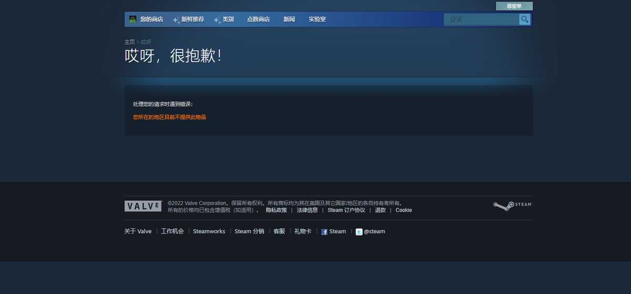Click the Facebook icon in the footer
This screenshot has width=631, height=294.
[324, 232]
